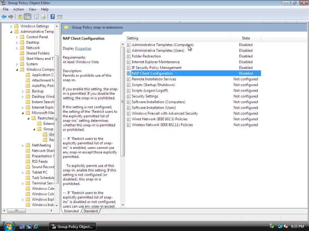The image size is (309, 231).
Task: Click the Windows Start orb
Action: tap(9, 226)
